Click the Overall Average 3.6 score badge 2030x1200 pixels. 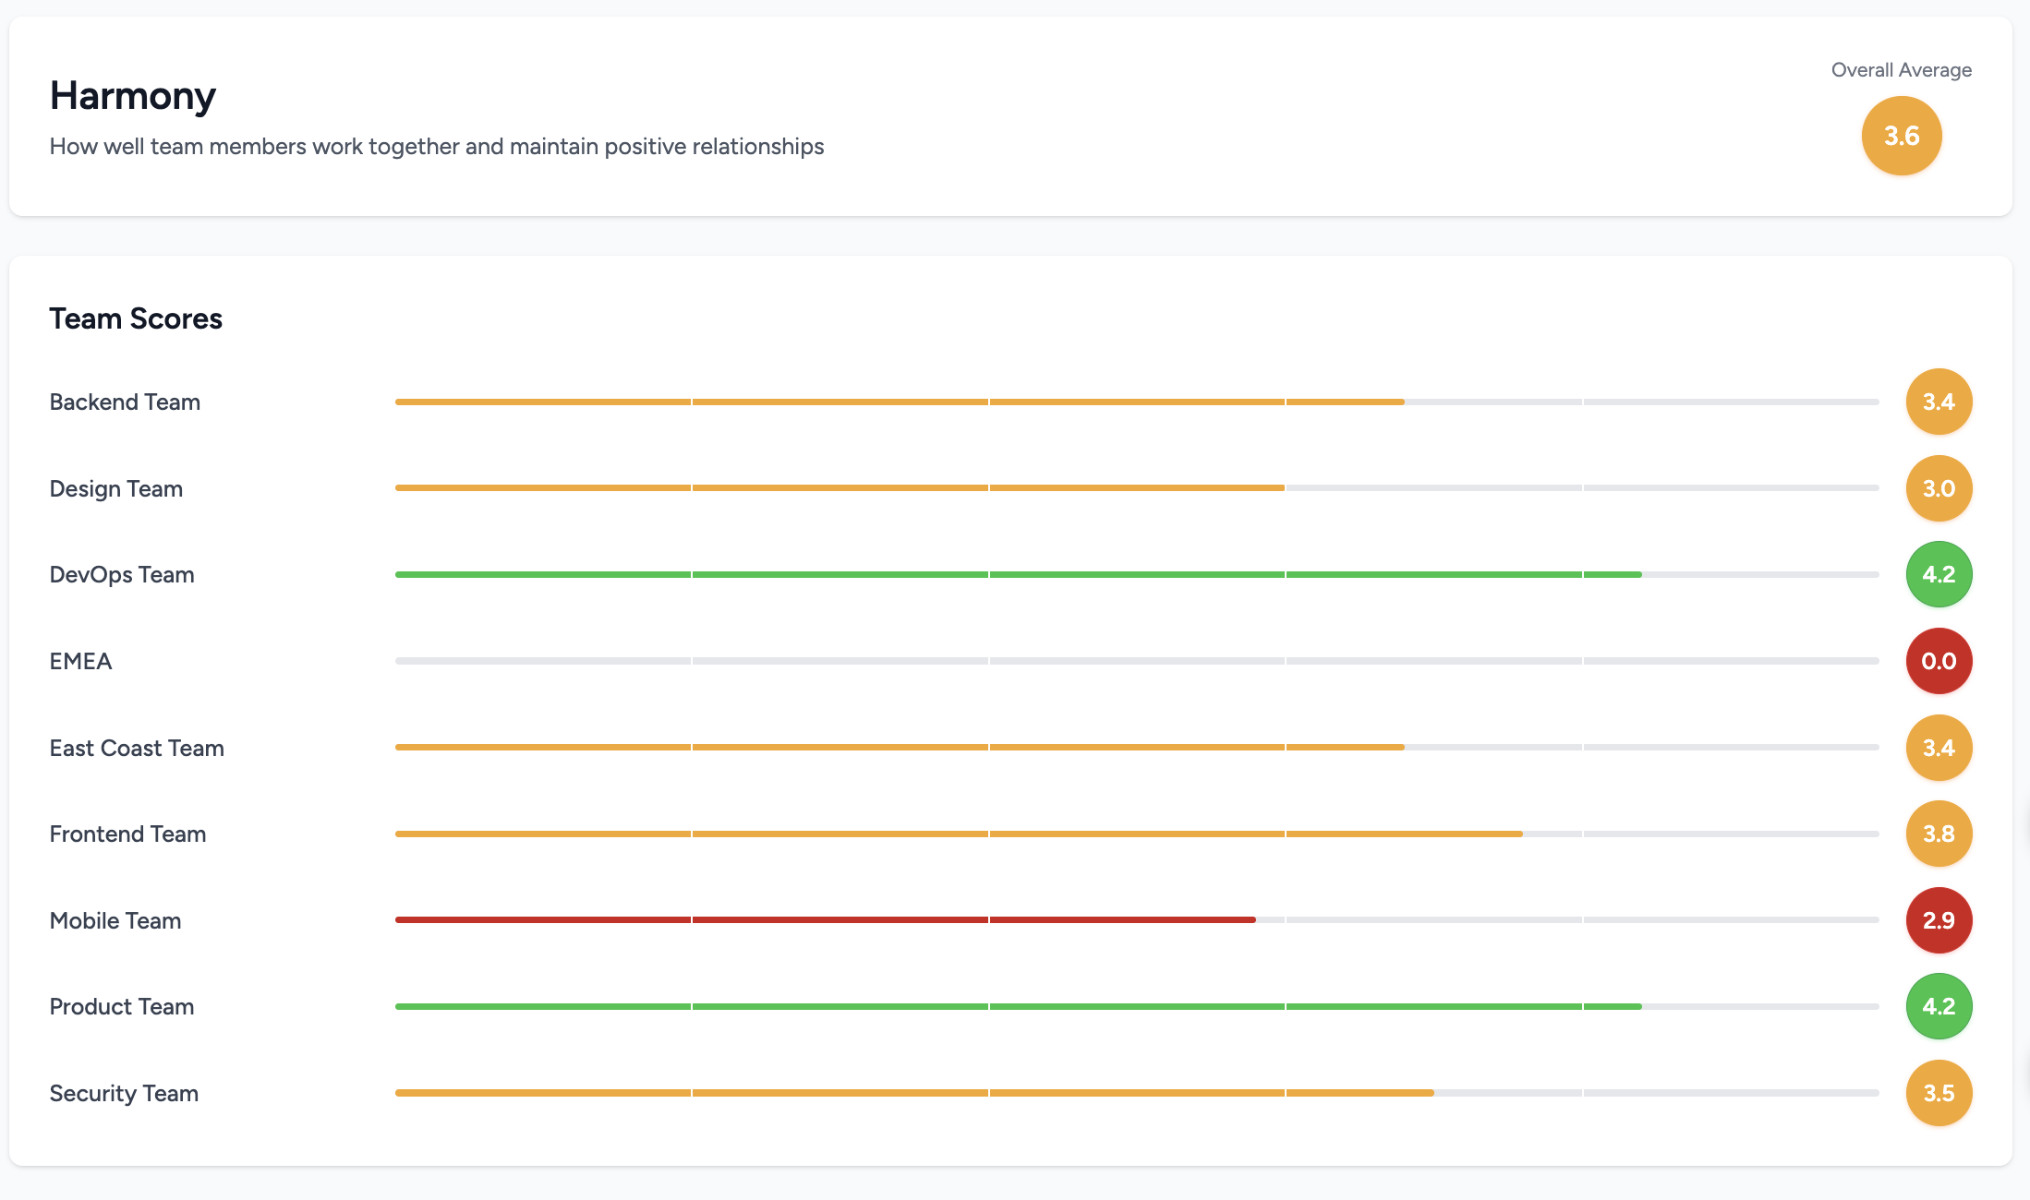[1901, 136]
